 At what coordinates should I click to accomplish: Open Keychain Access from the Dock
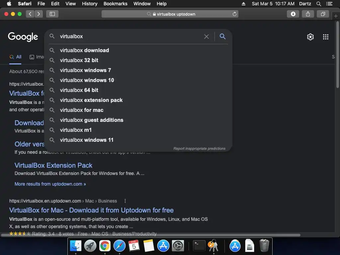(213, 246)
